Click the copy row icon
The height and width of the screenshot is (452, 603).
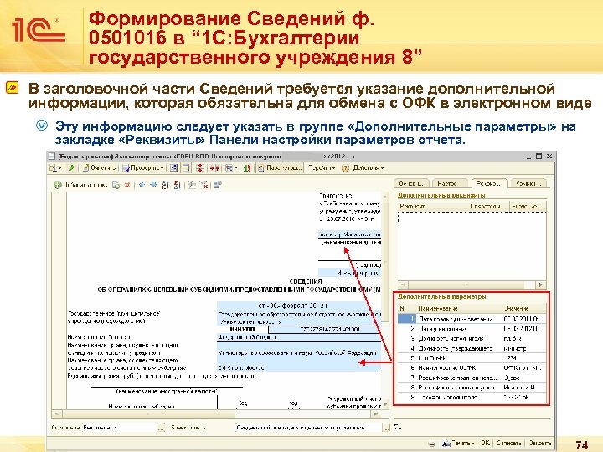tap(116, 185)
